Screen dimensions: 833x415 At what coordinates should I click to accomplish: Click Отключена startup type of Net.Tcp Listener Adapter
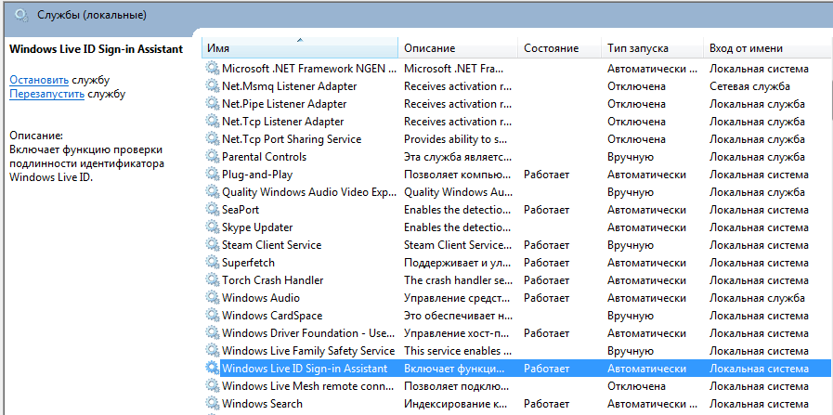[x=636, y=122]
